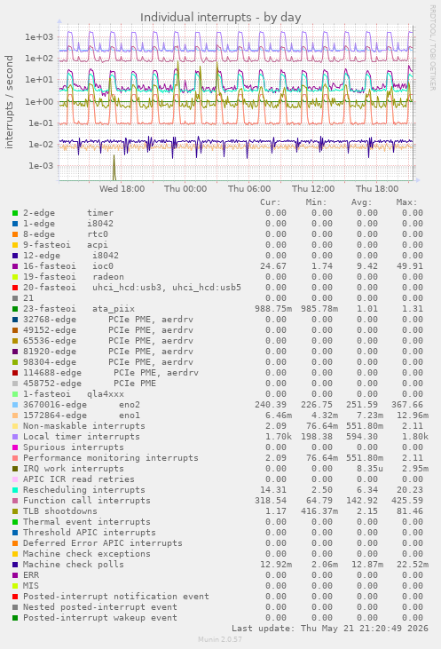This screenshot has height=649, width=441.
Task: Click the Thu 00:00 time axis label
Action: (185, 189)
